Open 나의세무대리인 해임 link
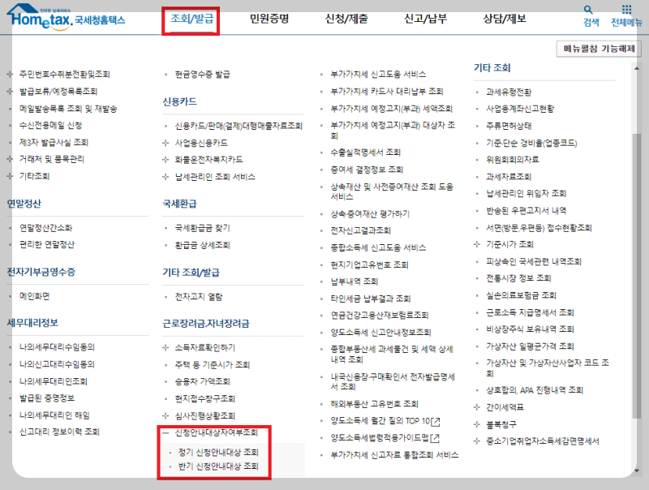 [54, 415]
